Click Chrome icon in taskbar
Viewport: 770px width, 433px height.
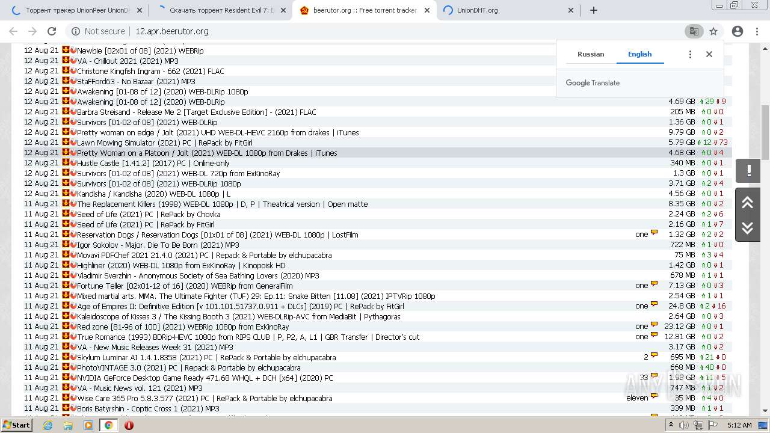(x=108, y=425)
